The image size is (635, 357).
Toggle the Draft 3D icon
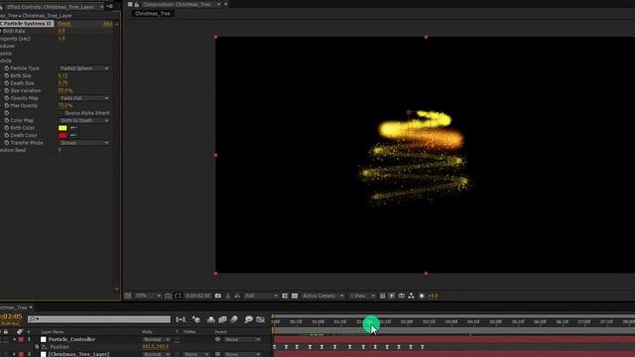tap(196, 319)
